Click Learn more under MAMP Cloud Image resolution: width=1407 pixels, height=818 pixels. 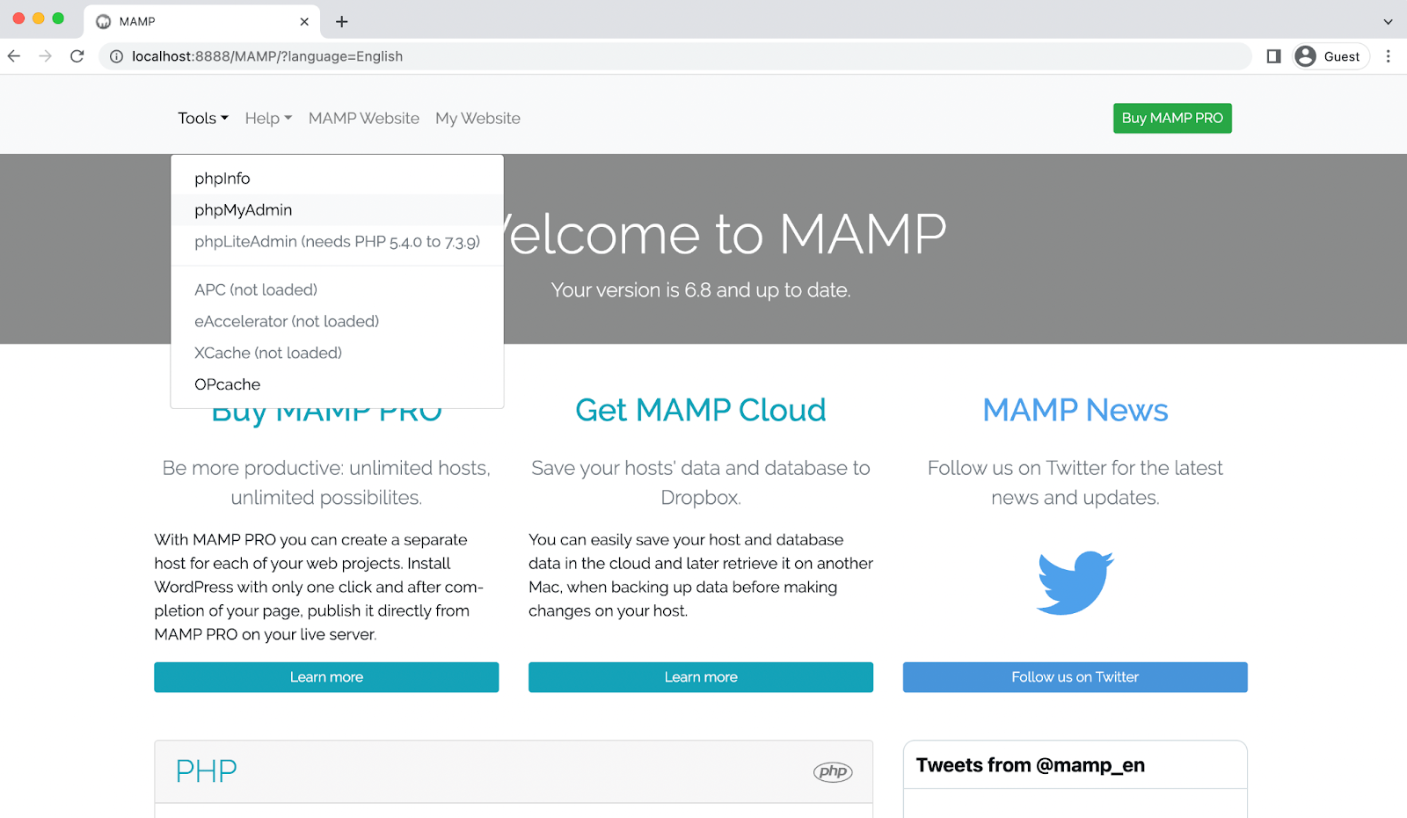coord(701,677)
